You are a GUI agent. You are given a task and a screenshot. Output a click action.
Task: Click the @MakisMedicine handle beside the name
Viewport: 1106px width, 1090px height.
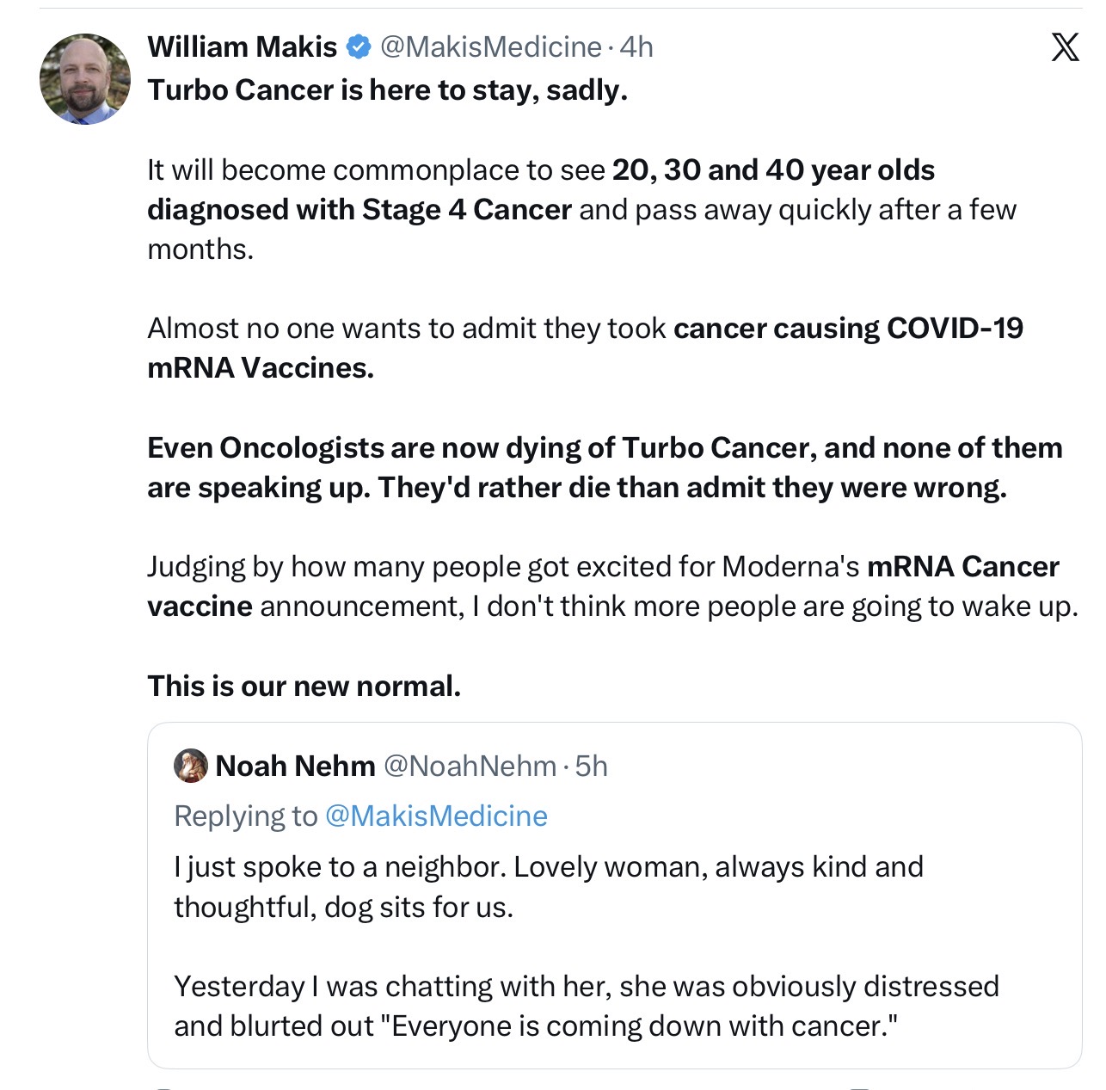click(490, 46)
